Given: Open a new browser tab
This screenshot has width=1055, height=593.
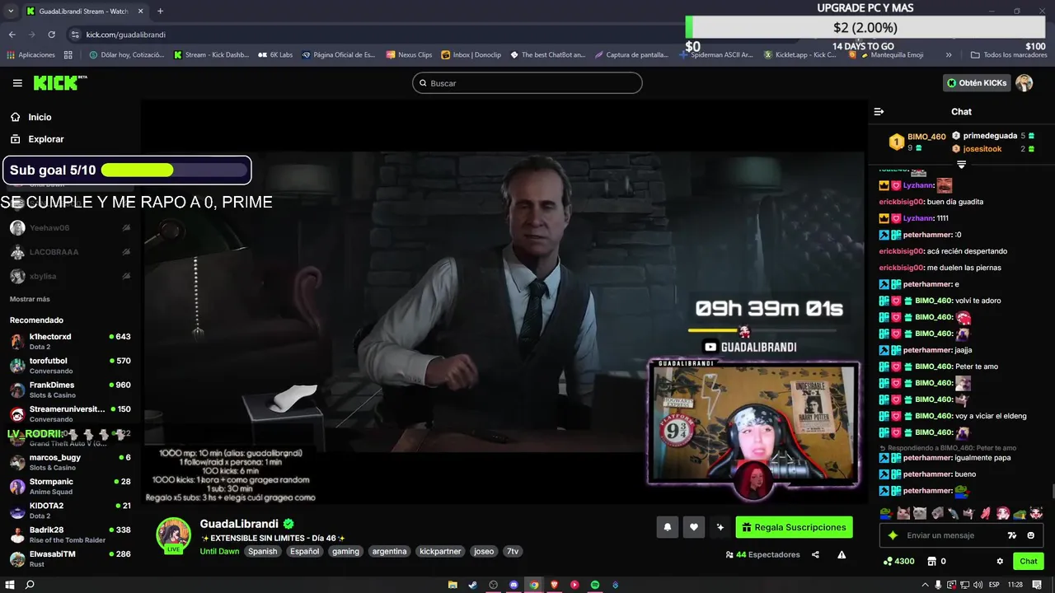Looking at the screenshot, I should point(160,12).
